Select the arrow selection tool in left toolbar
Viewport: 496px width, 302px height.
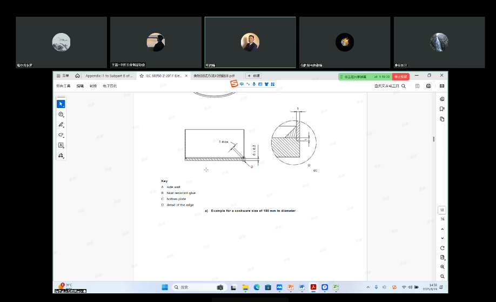[x=61, y=104]
